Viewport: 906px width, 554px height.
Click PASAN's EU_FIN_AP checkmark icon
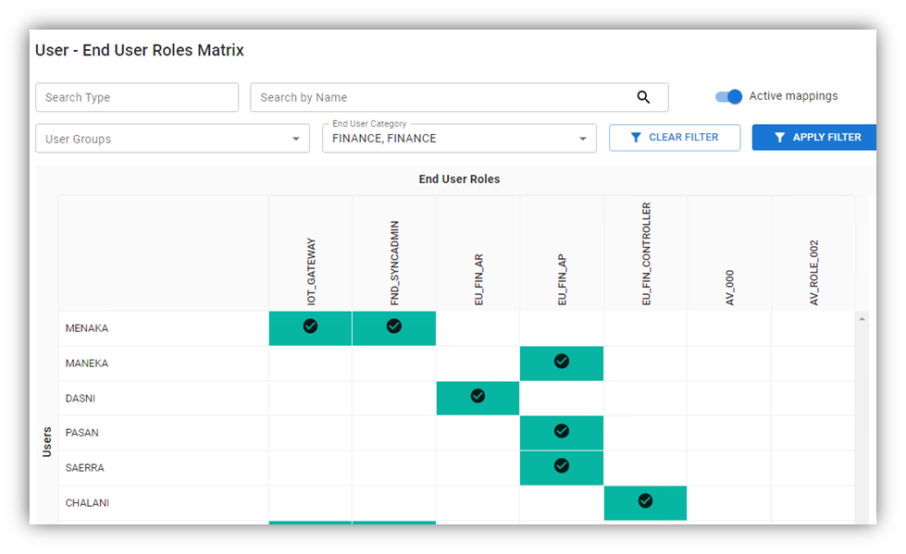(562, 431)
